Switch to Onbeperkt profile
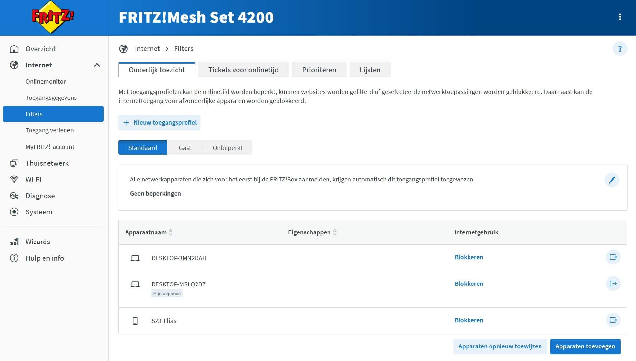The width and height of the screenshot is (636, 361). point(227,148)
